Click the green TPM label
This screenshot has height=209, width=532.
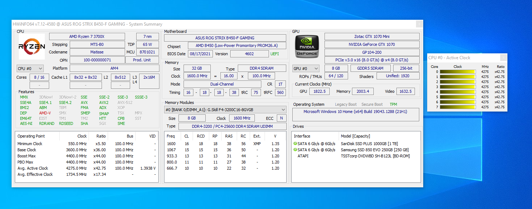click(393, 104)
